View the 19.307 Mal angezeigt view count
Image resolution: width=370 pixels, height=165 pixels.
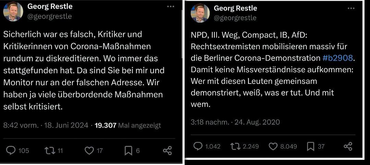[128, 125]
